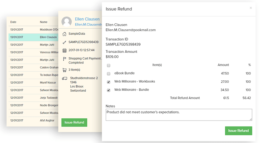Click the Ellen.M.Clausen email link
This screenshot has width=263, height=143.
(x=88, y=24)
